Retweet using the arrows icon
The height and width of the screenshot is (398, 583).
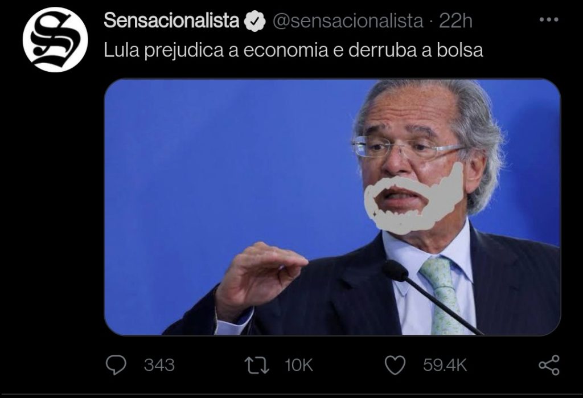[257, 366]
